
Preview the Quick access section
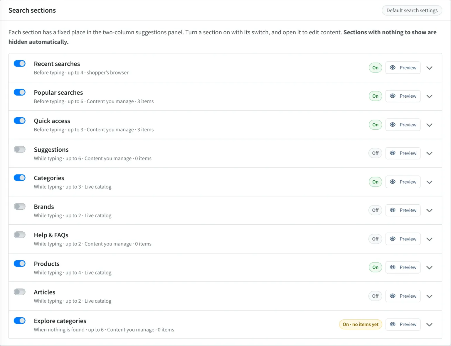pyautogui.click(x=403, y=125)
